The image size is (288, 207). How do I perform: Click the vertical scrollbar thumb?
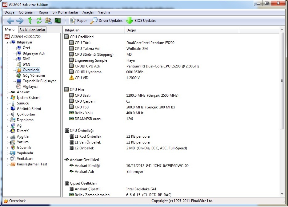pyautogui.click(x=282, y=80)
